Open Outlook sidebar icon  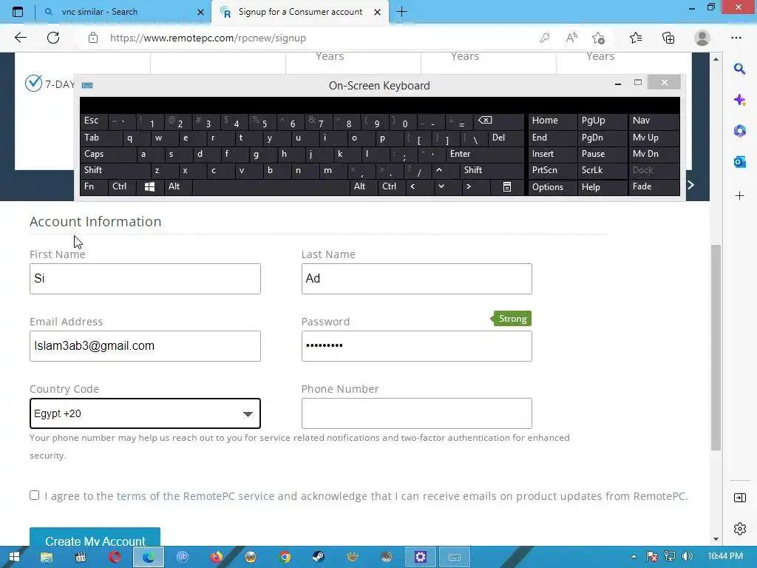pos(739,162)
